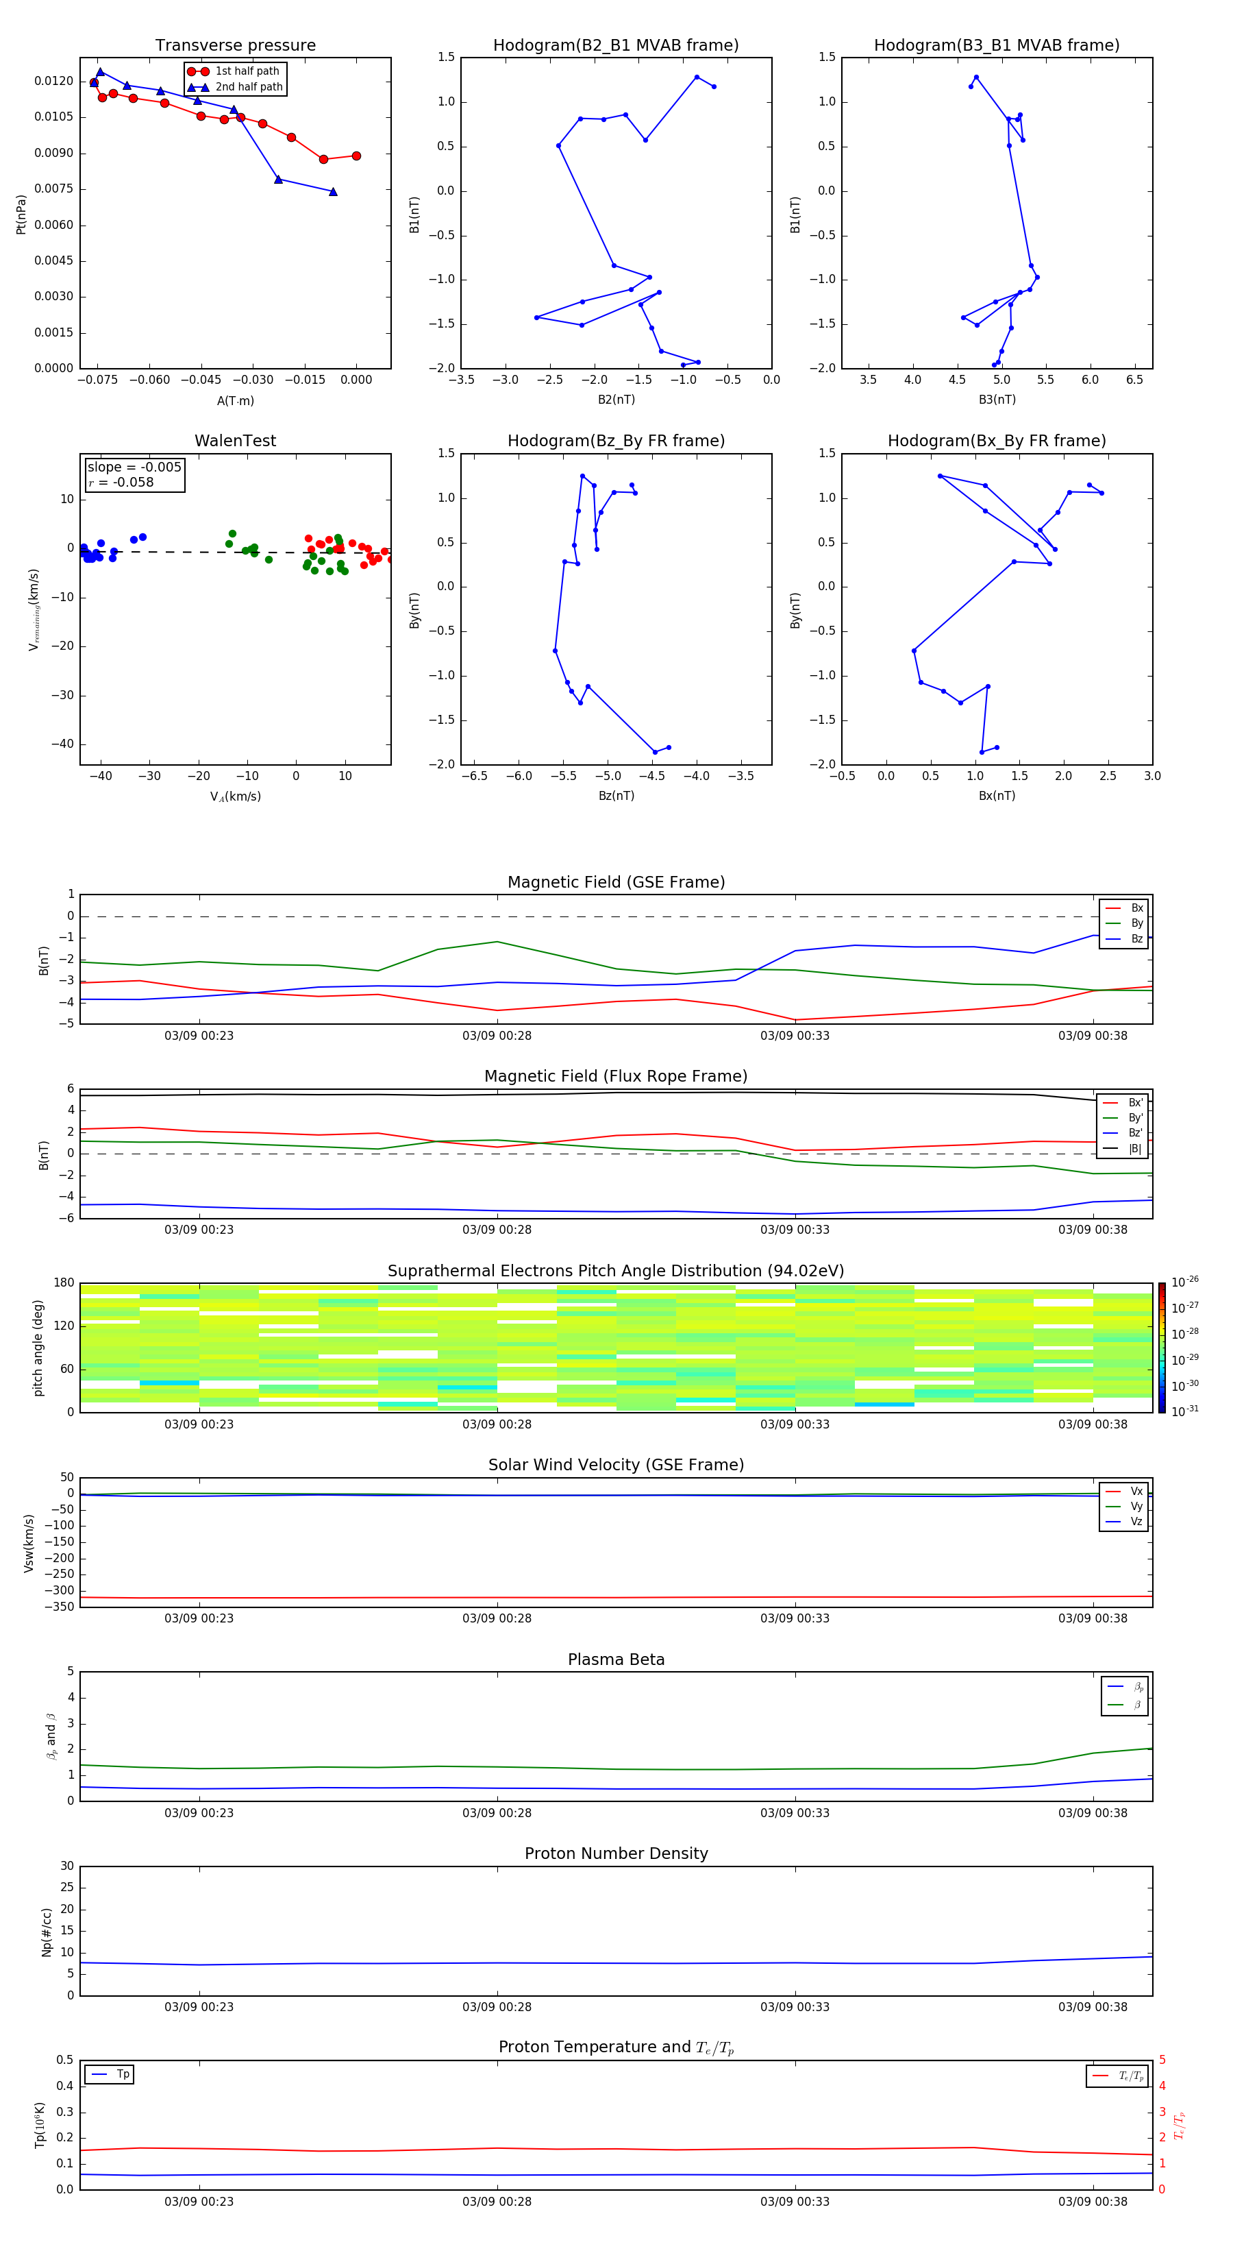Click the Plasma Beta plot title
Screen dimensions: 1233x2262
[x=616, y=1660]
